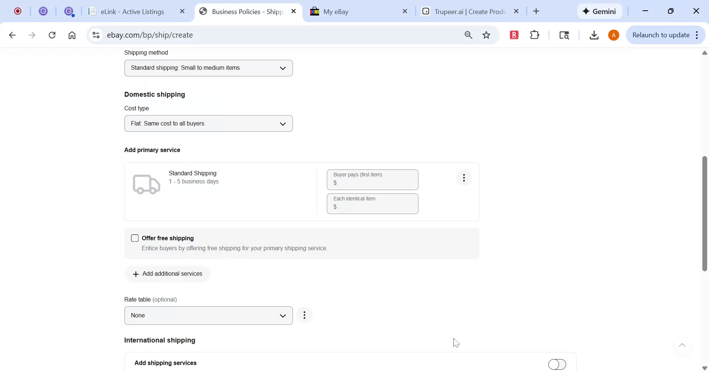Click the extensions puzzle icon
This screenshot has width=709, height=372.
click(x=535, y=35)
